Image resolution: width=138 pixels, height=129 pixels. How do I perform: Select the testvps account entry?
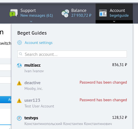pyautogui.click(x=72, y=121)
